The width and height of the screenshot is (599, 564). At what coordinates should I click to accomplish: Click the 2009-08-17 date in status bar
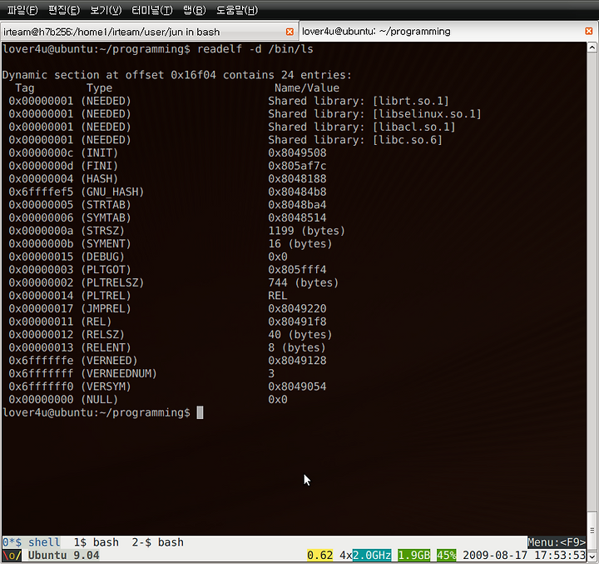point(495,555)
